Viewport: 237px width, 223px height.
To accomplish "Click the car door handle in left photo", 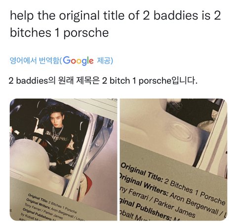I will click(x=97, y=144).
